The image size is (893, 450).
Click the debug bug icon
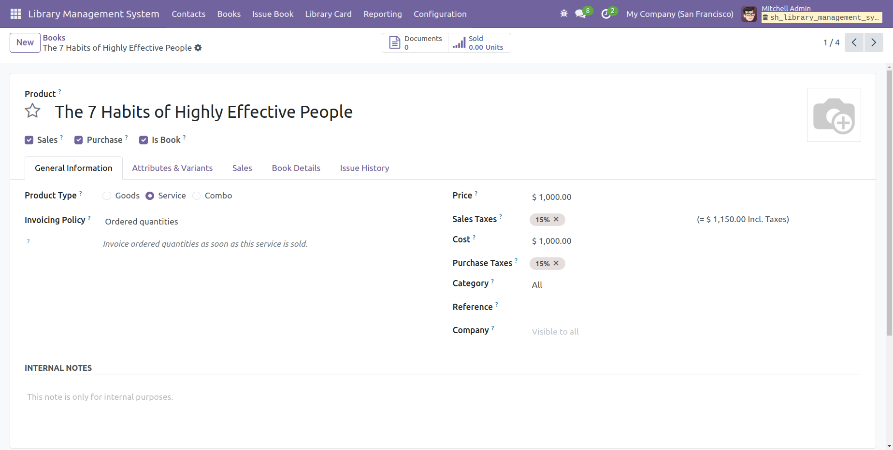563,14
